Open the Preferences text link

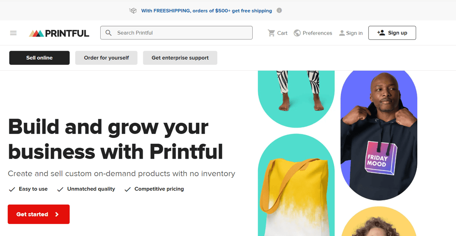[x=317, y=33]
